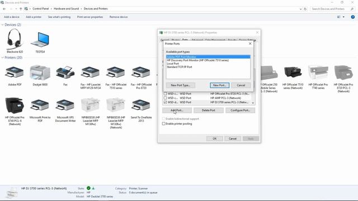The width and height of the screenshot is (358, 201).
Task: Select HP OfficeJet Pro 7740 series printer
Action: pyautogui.click(x=318, y=78)
